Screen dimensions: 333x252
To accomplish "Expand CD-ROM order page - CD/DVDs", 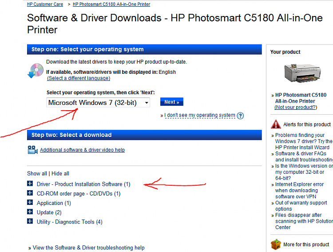I will 30,193.
